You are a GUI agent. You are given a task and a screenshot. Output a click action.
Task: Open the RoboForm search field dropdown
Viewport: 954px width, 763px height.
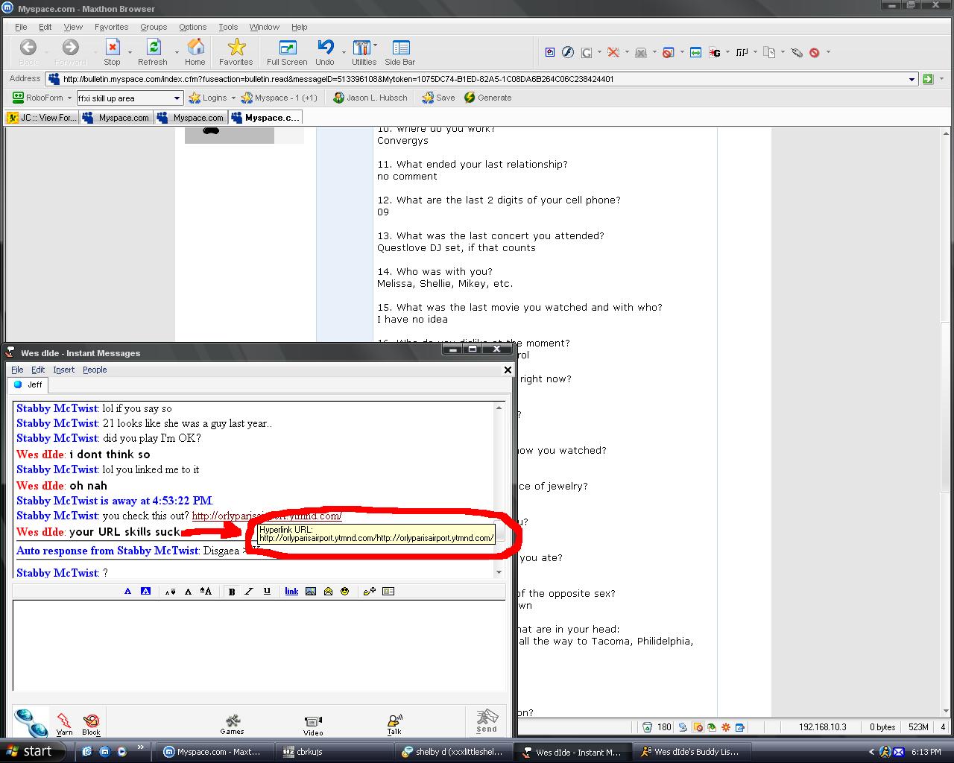(177, 98)
